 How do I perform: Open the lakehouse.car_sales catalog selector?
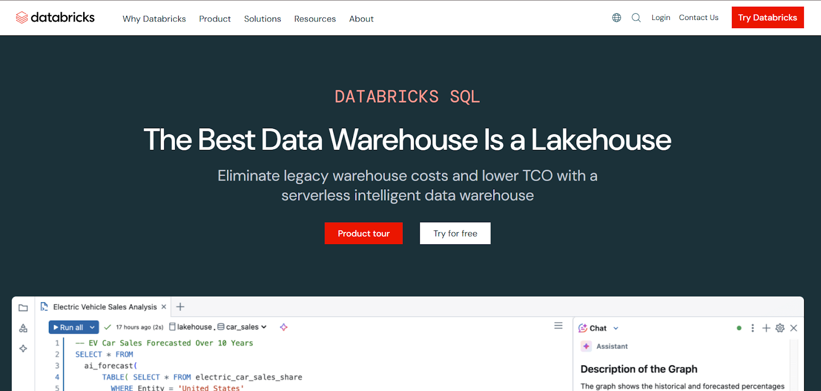[218, 327]
